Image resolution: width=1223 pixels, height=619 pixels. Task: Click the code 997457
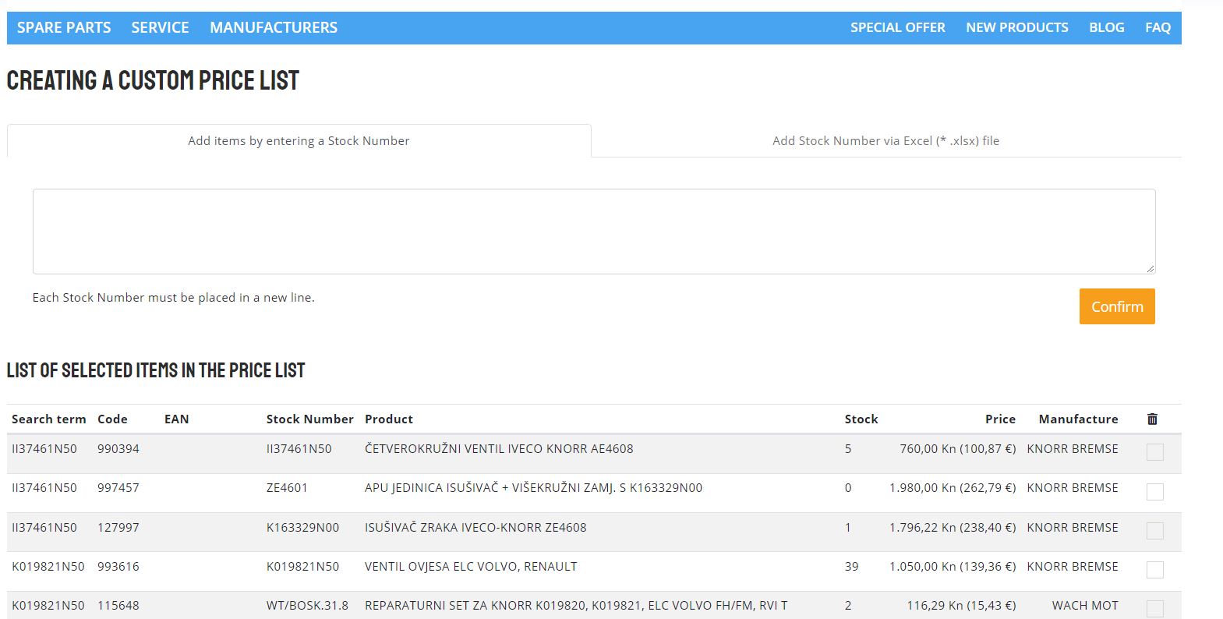click(118, 488)
